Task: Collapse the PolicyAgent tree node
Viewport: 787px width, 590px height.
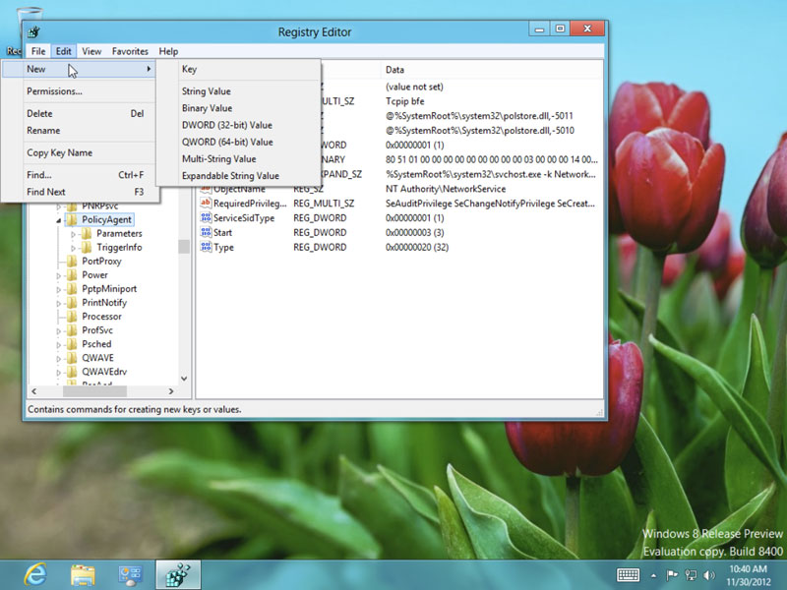Action: click(59, 220)
